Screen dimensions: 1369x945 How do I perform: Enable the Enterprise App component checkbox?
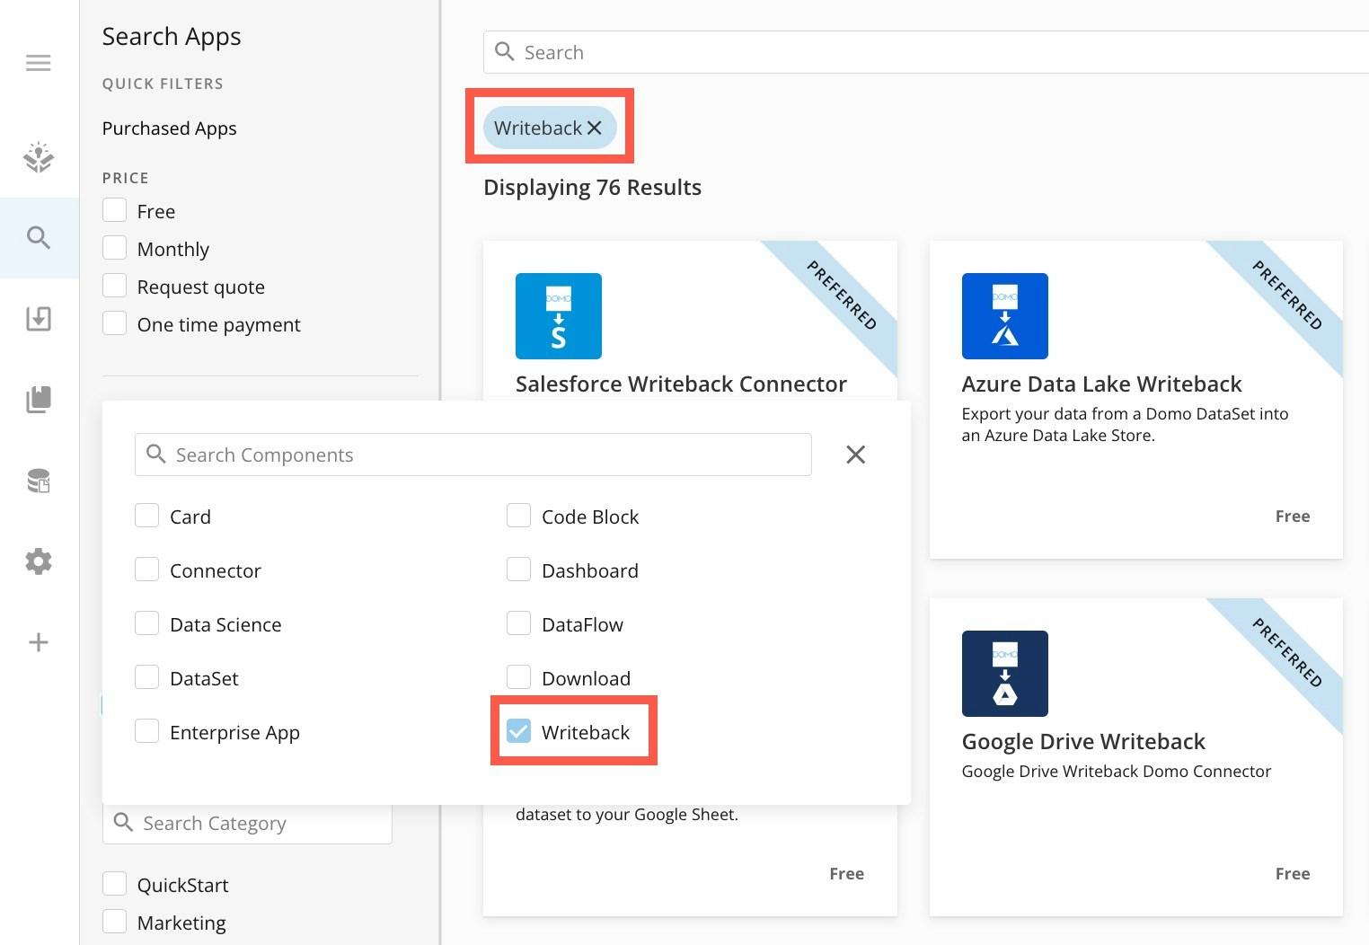pos(146,731)
